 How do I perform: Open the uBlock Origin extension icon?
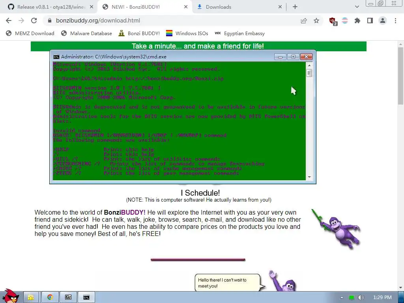pos(333,21)
